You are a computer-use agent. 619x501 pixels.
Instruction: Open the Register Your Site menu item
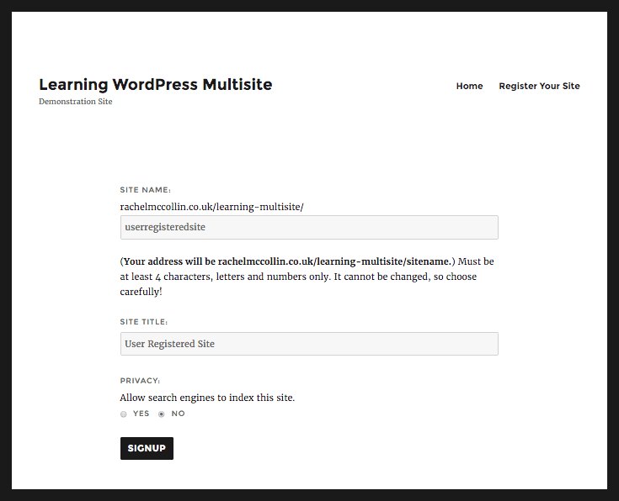pyautogui.click(x=539, y=86)
